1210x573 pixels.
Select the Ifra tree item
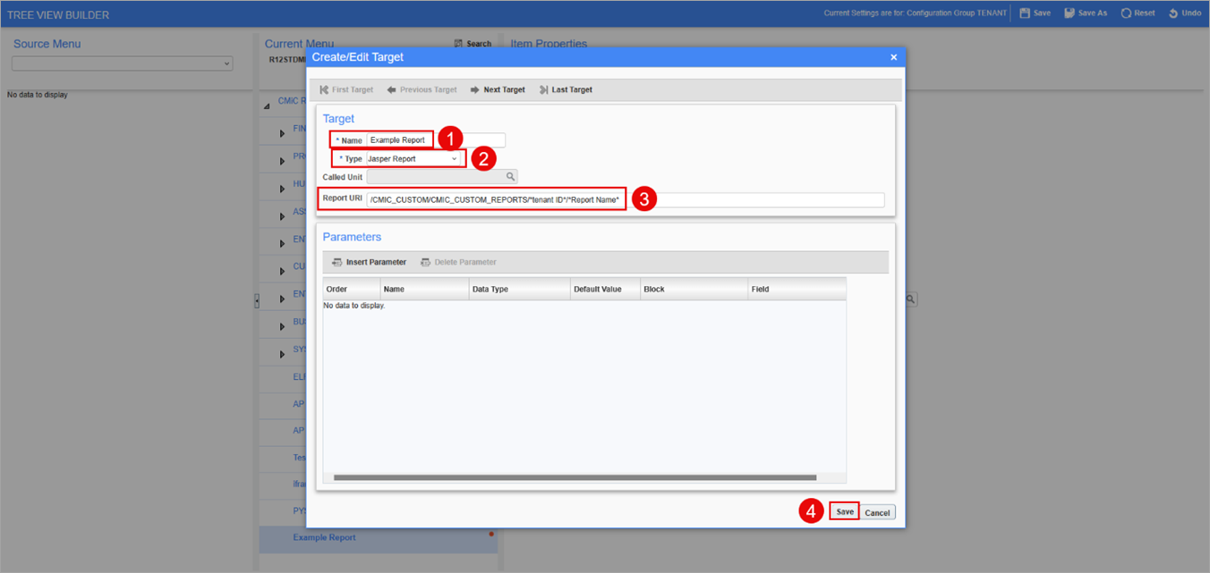(299, 484)
